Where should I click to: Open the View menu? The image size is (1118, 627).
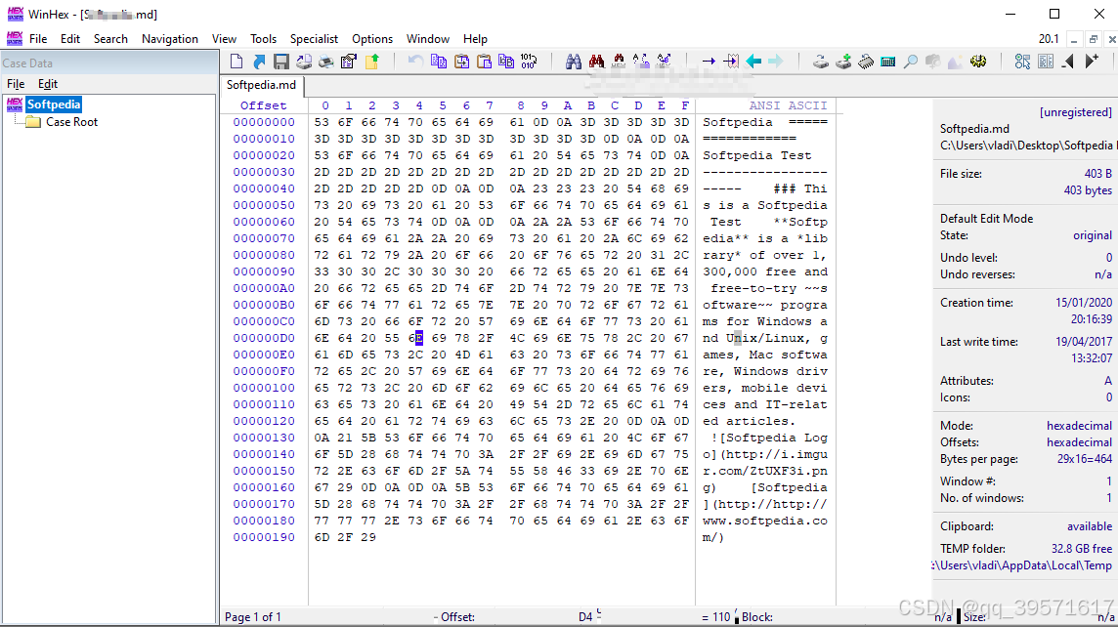point(224,38)
